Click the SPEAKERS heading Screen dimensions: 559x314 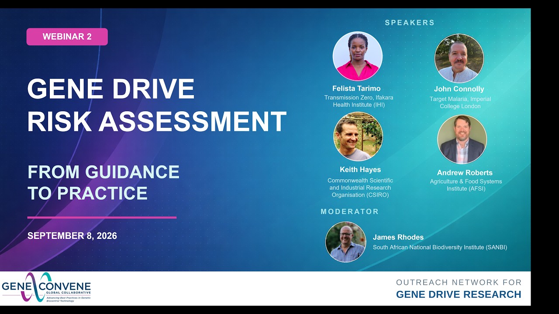tap(410, 23)
